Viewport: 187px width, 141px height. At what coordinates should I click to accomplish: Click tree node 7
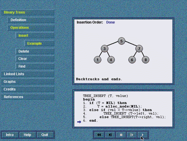point(139,49)
